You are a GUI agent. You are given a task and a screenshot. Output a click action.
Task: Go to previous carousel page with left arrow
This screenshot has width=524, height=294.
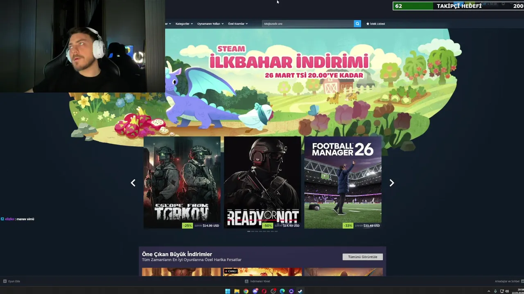point(133,183)
